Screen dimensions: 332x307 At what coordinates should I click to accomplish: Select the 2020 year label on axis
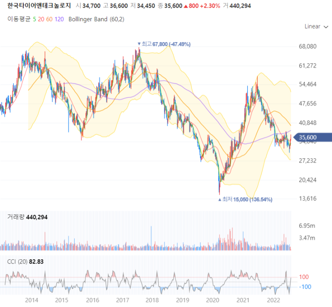click(x=213, y=300)
